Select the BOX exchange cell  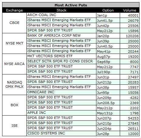pos(14,105)
